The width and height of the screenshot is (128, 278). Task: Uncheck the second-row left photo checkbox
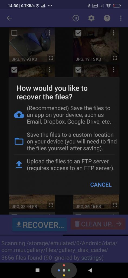[14, 70]
